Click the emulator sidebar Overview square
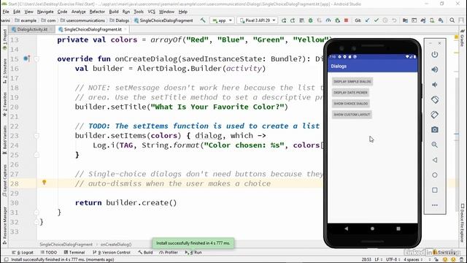 click(x=435, y=190)
